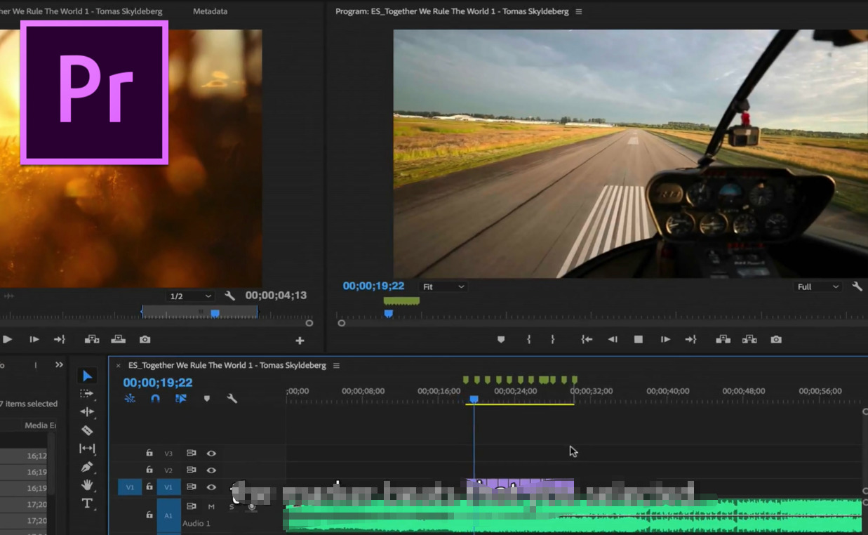
Task: Choose the Type tool
Action: point(87,503)
